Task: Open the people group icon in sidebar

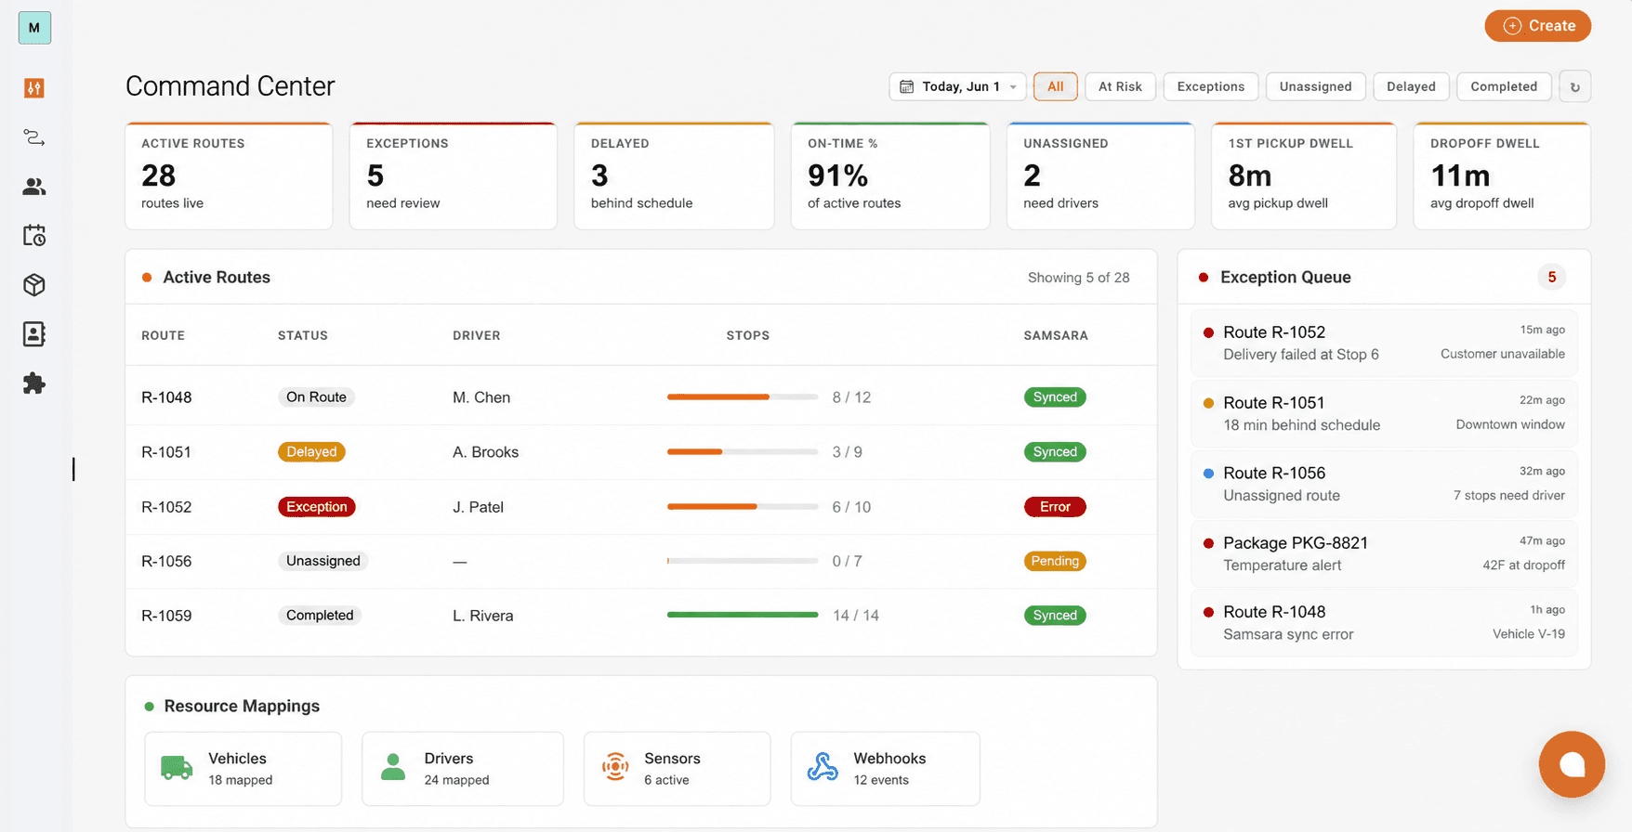Action: [34, 187]
